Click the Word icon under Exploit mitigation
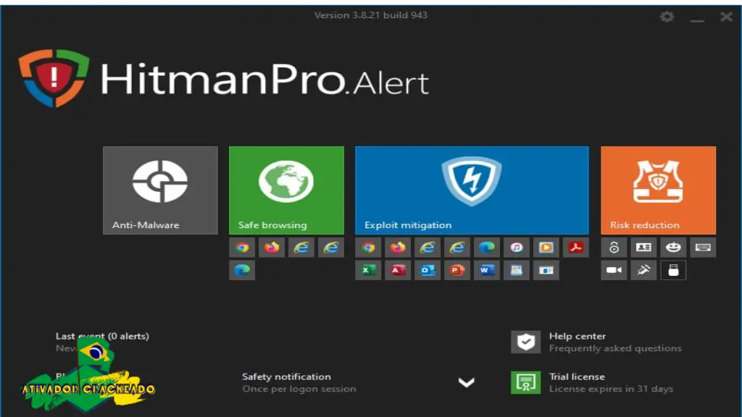 486,271
